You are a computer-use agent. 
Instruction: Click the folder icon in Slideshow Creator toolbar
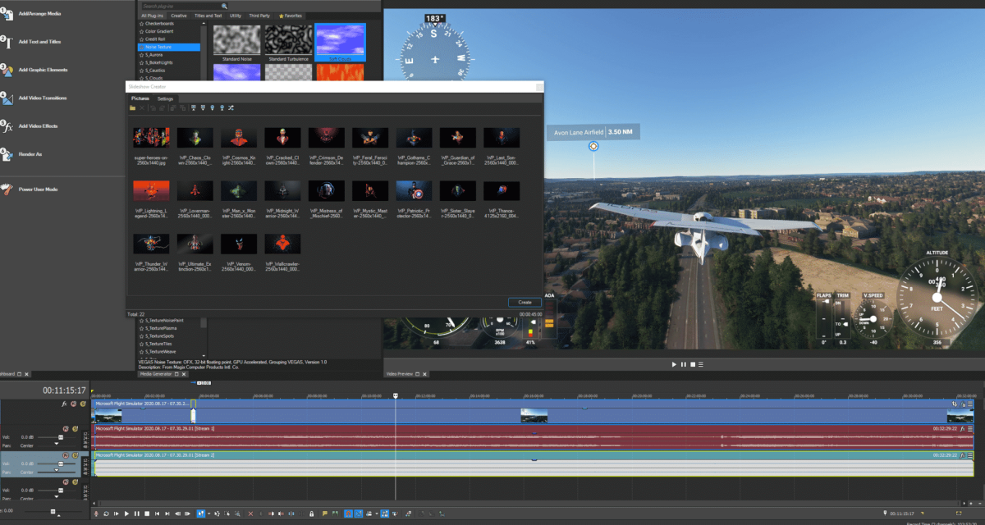[x=132, y=108]
